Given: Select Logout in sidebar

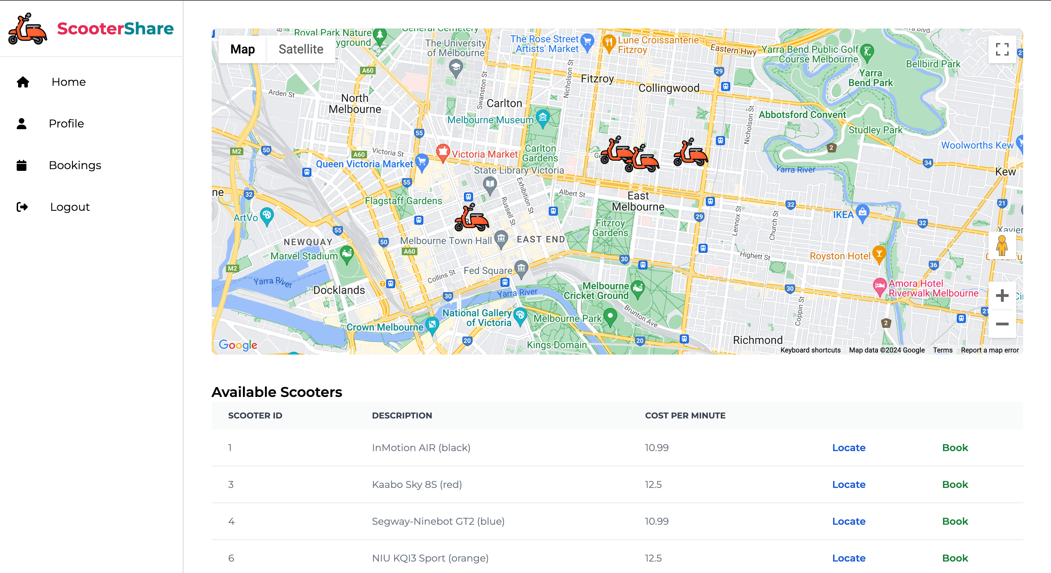Looking at the screenshot, I should (x=70, y=207).
